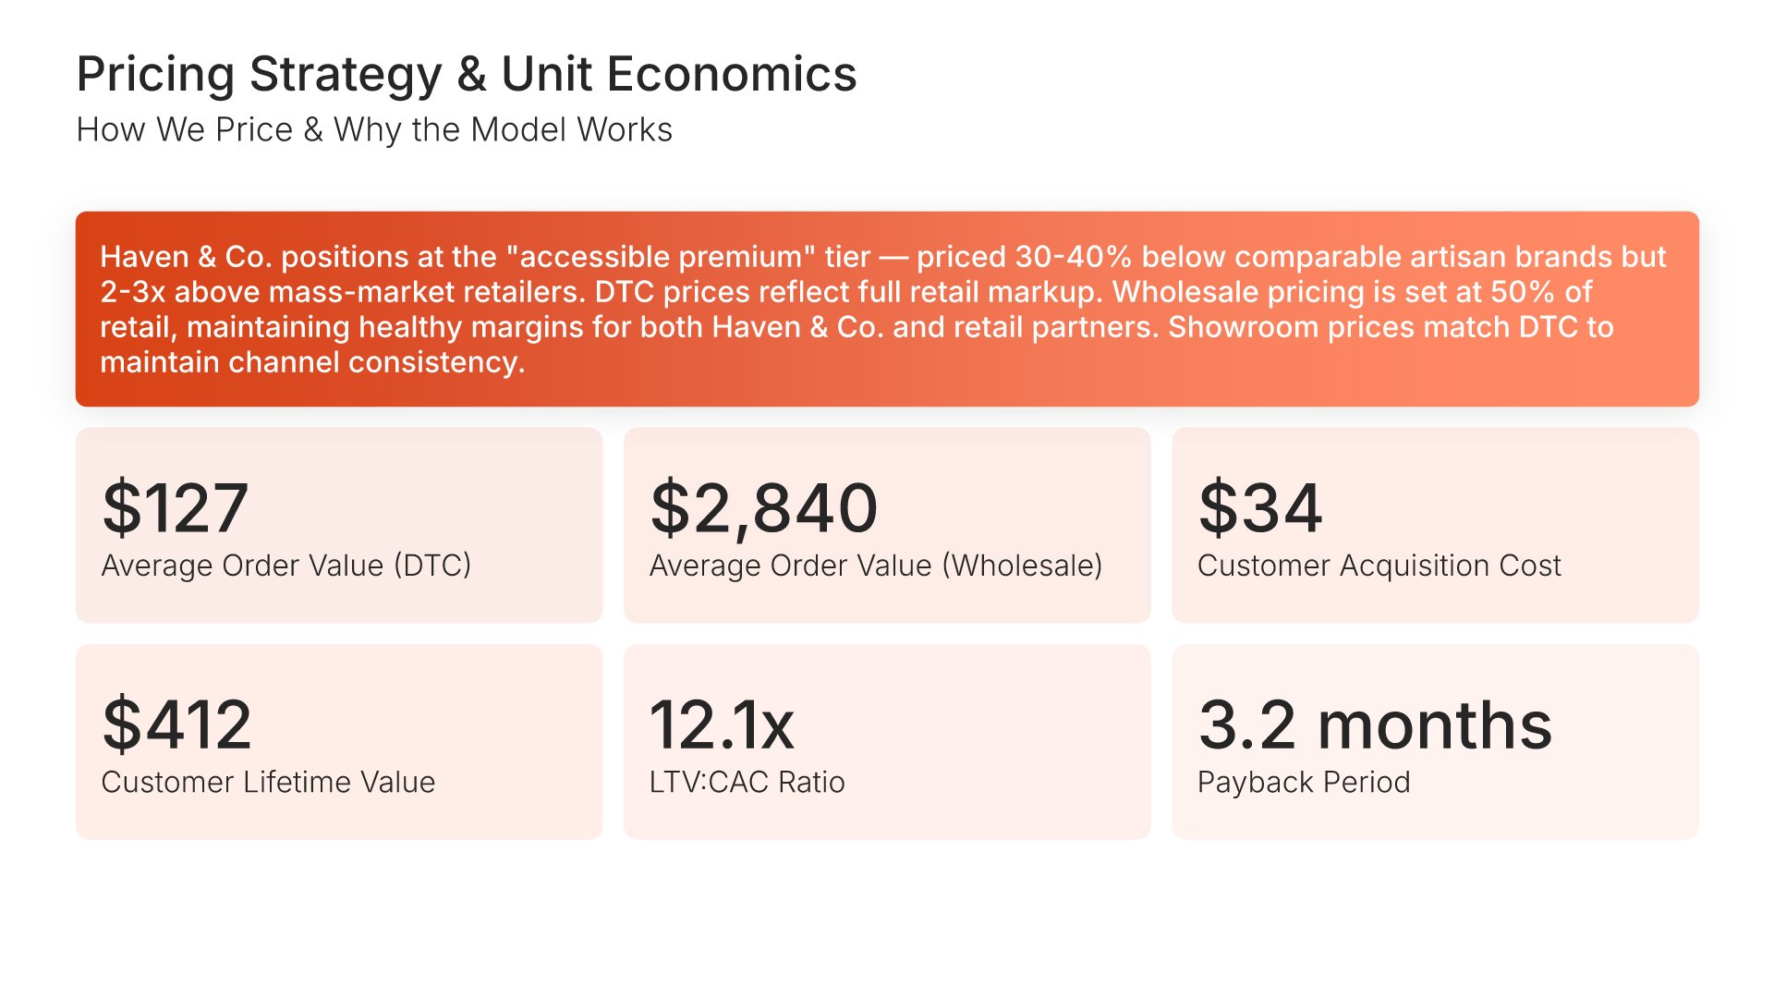
Task: Click the 3.2 months metric value
Action: (x=1375, y=724)
